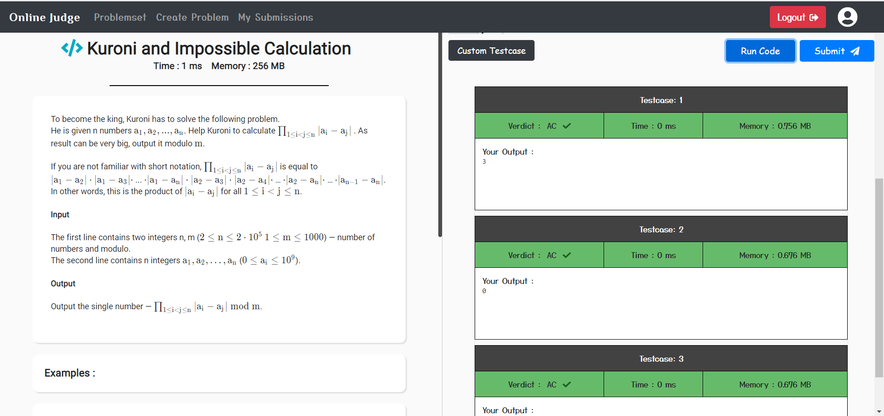The height and width of the screenshot is (416, 884).
Task: Click Memory : 0.676 MB in Testcase 3
Action: click(x=775, y=384)
